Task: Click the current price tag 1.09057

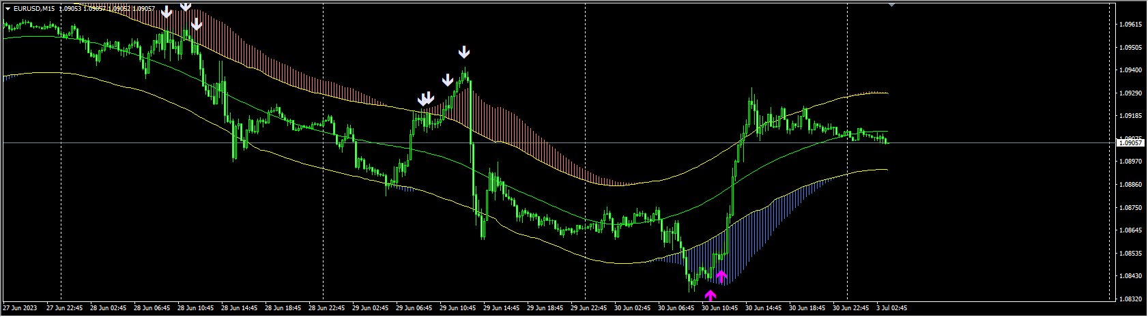Action: point(1130,142)
